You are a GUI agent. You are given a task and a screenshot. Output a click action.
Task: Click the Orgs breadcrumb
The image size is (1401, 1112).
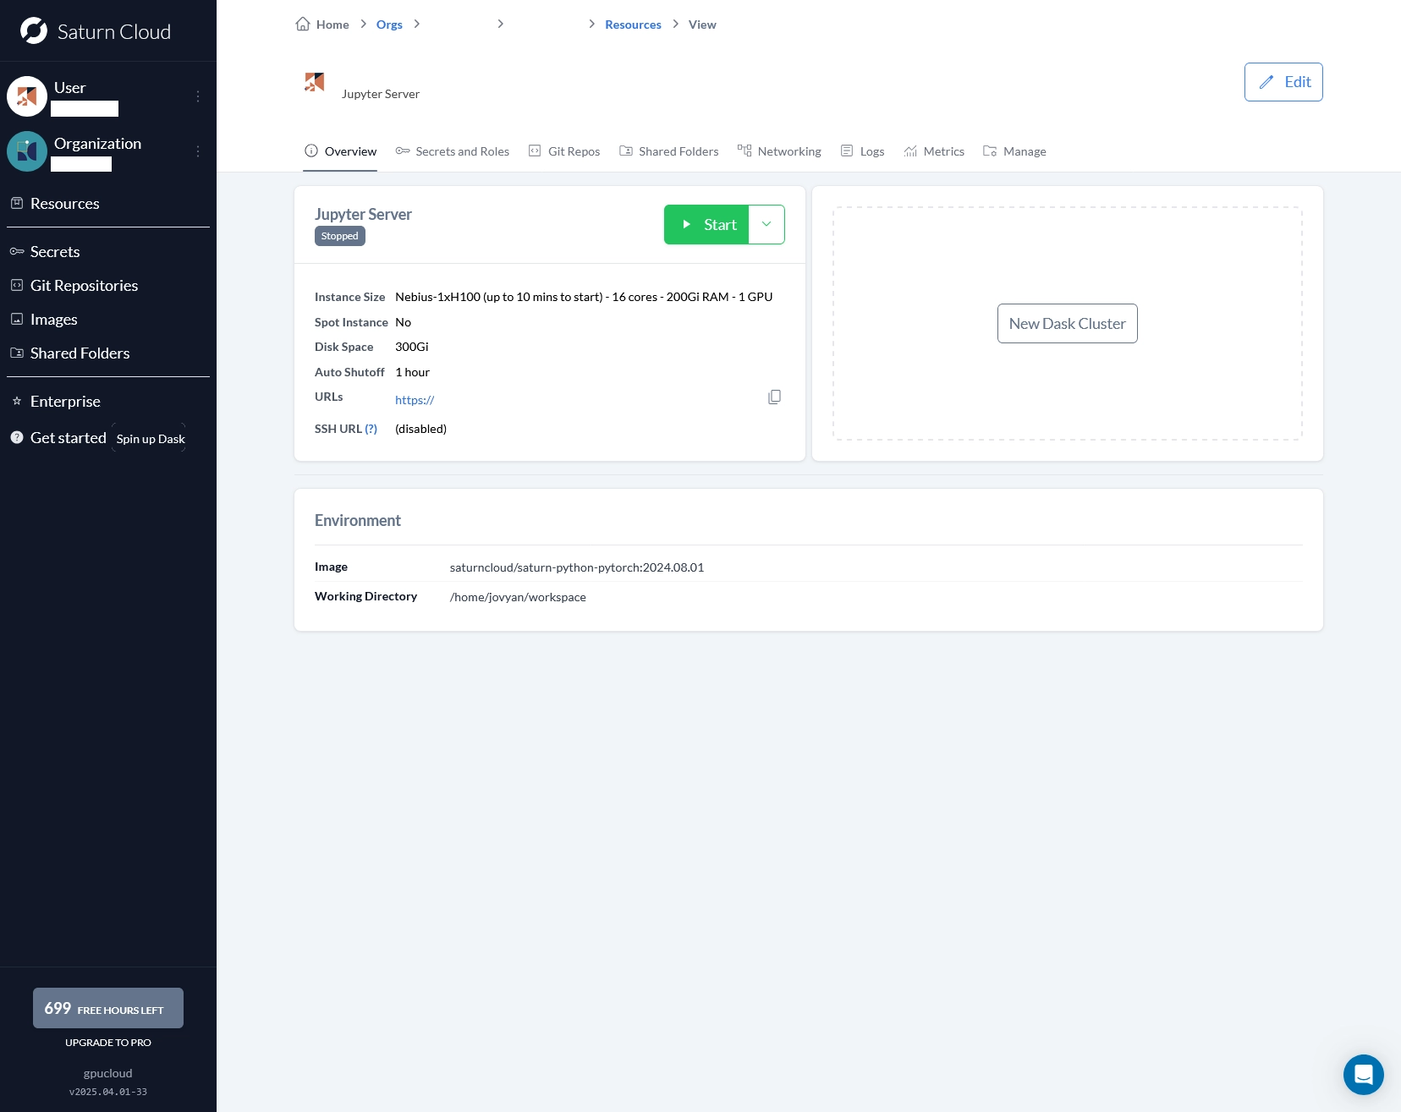(389, 25)
